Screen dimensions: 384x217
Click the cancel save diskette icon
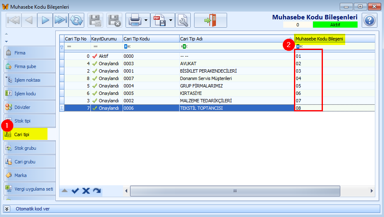tap(114, 20)
